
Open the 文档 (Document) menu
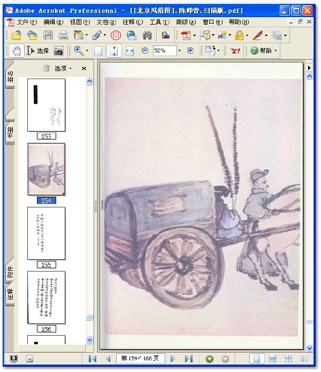106,22
